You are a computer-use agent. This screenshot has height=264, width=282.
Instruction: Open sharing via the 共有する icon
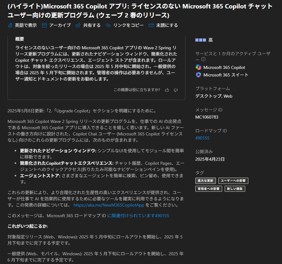[78, 25]
